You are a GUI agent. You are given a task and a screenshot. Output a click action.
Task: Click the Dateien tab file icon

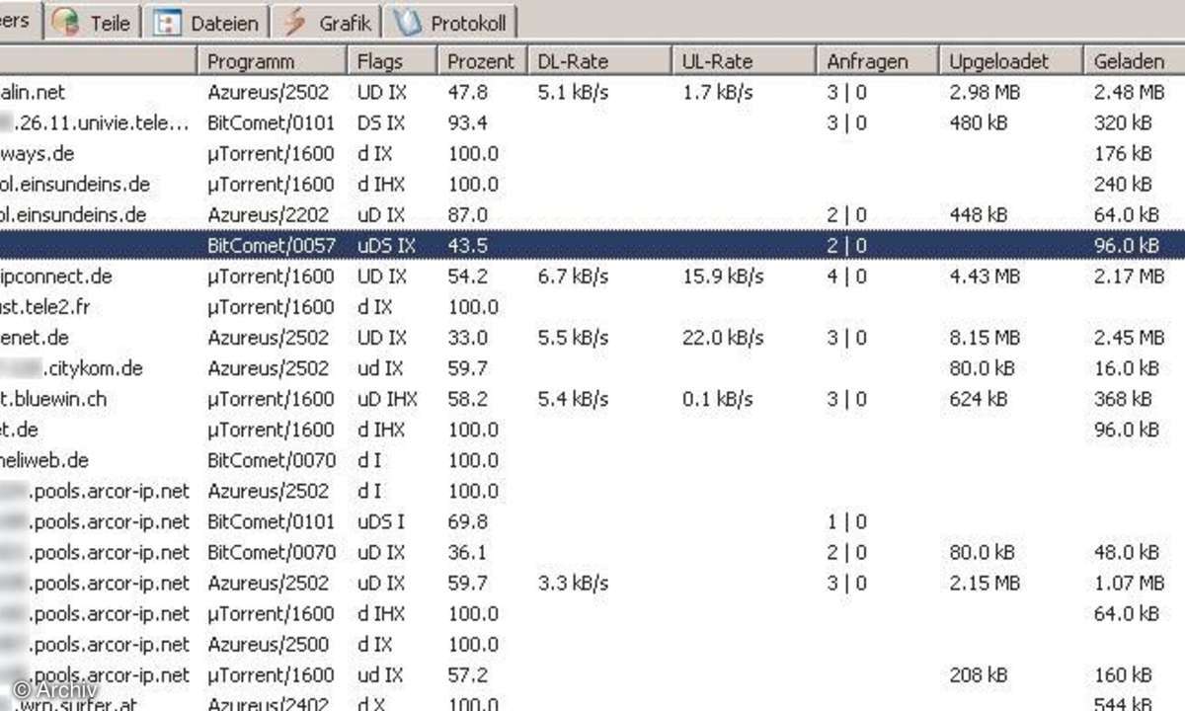tap(168, 23)
